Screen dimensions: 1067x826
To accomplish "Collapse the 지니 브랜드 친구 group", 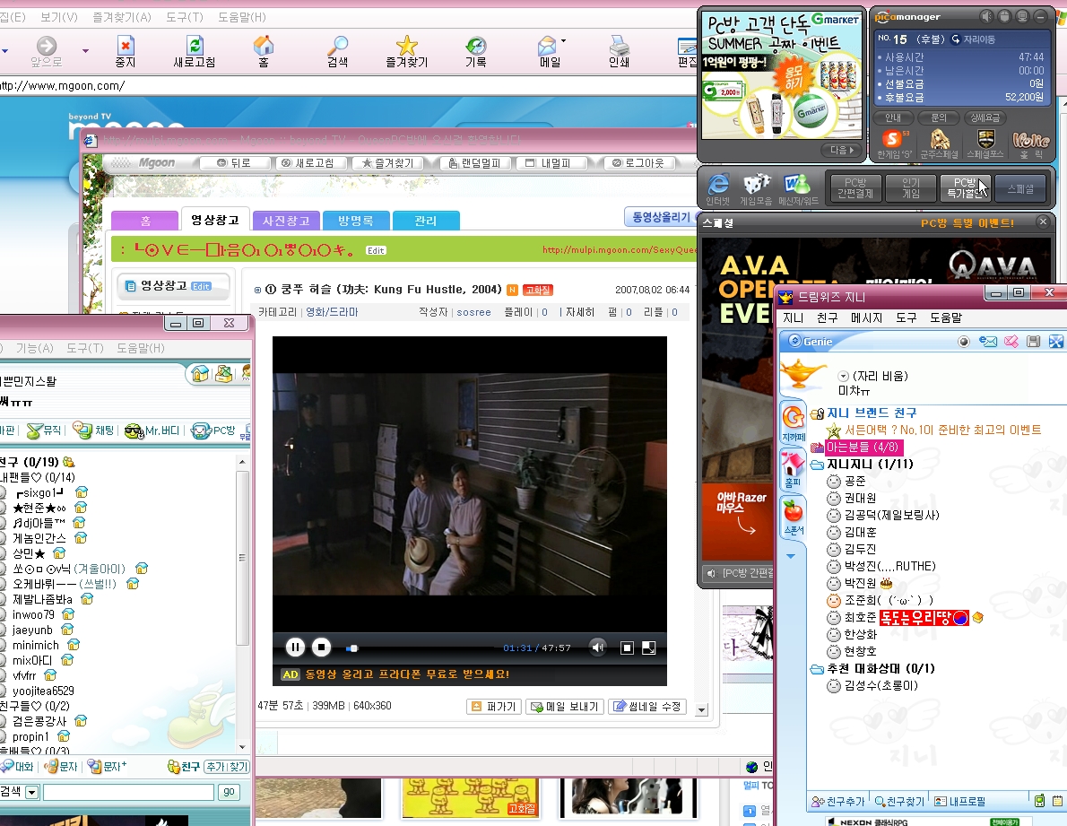I will tap(817, 413).
